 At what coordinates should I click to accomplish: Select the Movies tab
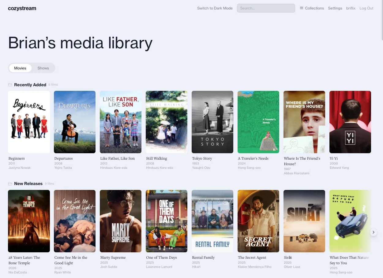(20, 68)
